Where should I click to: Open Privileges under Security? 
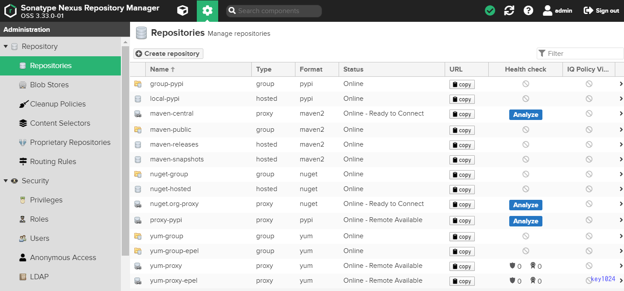pyautogui.click(x=60, y=200)
